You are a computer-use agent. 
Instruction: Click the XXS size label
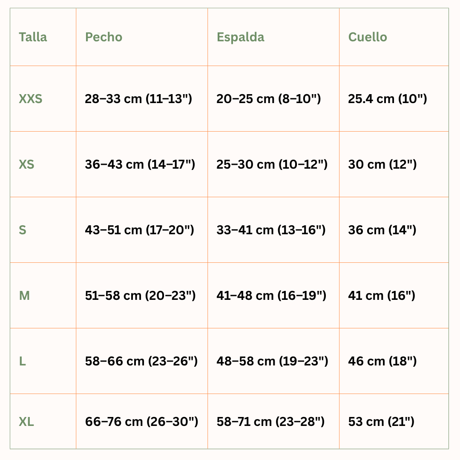click(31, 99)
